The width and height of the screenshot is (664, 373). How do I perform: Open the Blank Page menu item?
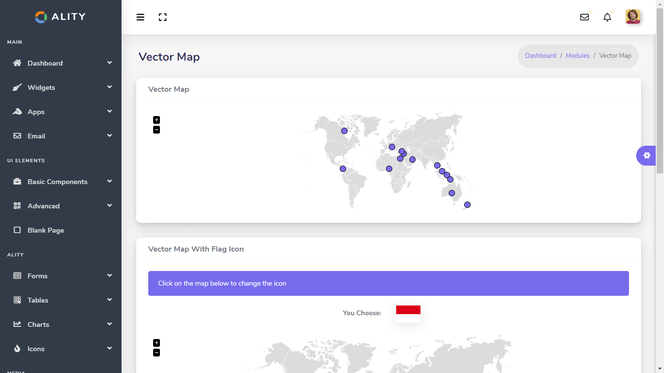point(46,230)
